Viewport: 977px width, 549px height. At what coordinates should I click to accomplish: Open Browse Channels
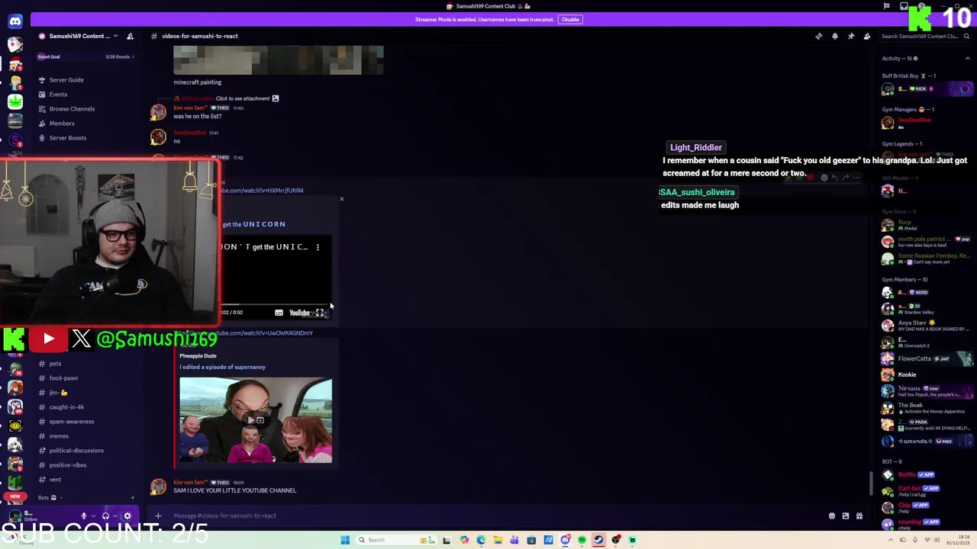coord(72,109)
